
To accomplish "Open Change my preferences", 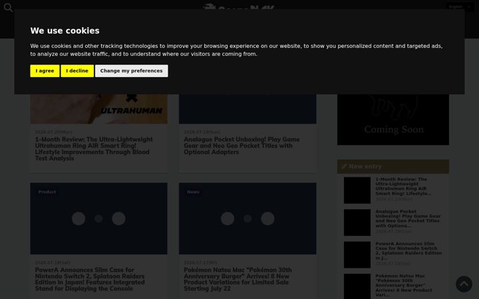I will pyautogui.click(x=131, y=71).
